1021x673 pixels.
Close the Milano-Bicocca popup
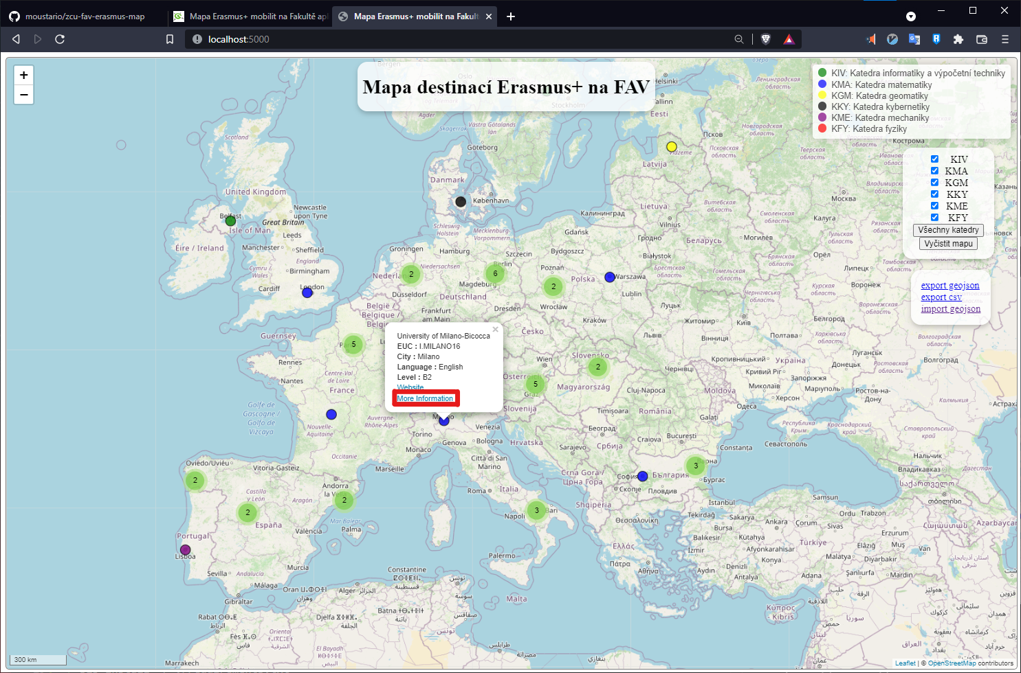(x=495, y=330)
